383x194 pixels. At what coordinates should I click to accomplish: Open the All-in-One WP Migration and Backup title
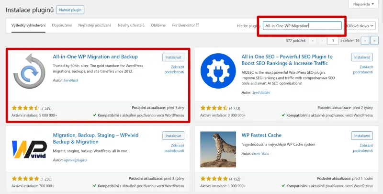click(95, 57)
